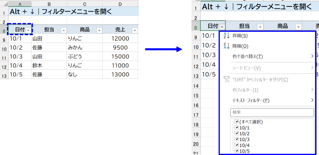Uncheck the 10/3 checkbox in the filter list
Screen dimensions: 319x155
pyautogui.click(x=237, y=139)
